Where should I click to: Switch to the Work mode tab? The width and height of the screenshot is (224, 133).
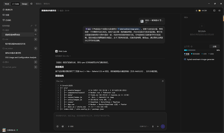7,4
